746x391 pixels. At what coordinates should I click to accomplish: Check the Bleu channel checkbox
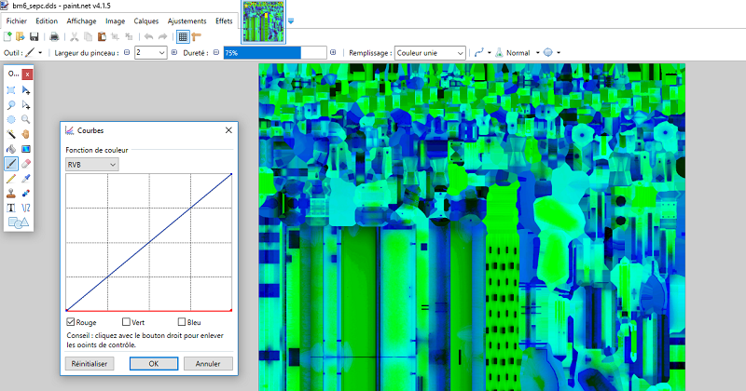click(182, 322)
